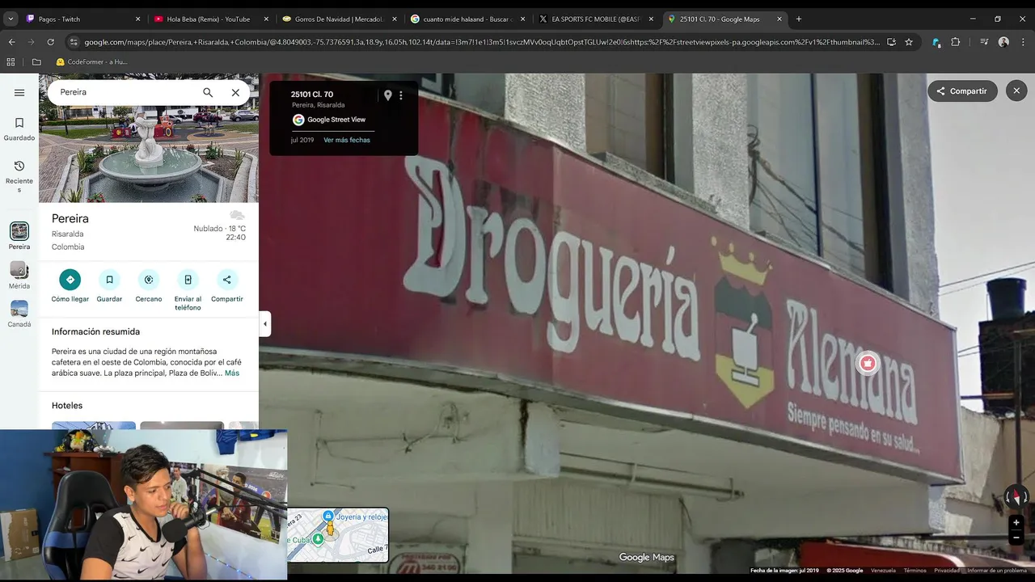The width and height of the screenshot is (1035, 582).
Task: Open the three-dot menu in Street View card
Action: click(x=401, y=95)
